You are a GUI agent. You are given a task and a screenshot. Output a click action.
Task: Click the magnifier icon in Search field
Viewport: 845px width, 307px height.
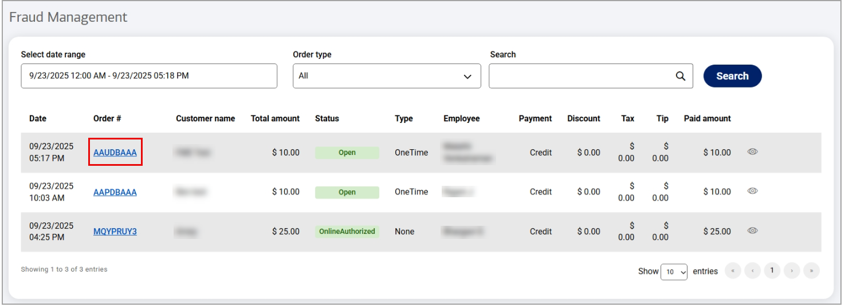tap(680, 76)
